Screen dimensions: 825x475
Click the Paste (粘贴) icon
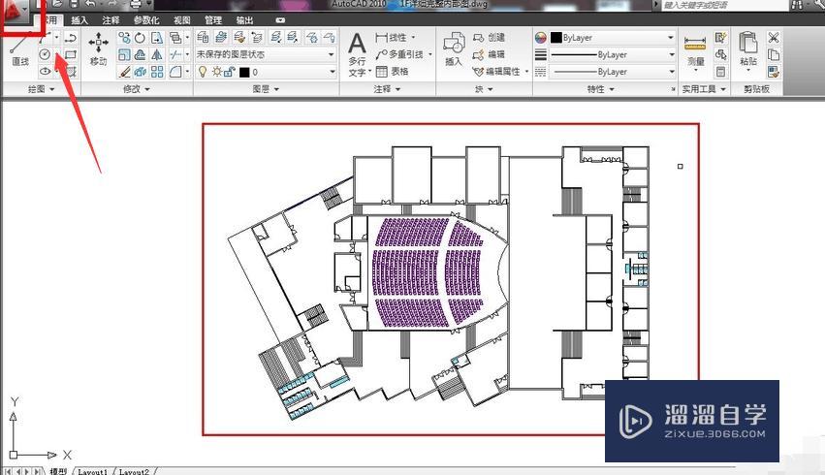(x=748, y=49)
